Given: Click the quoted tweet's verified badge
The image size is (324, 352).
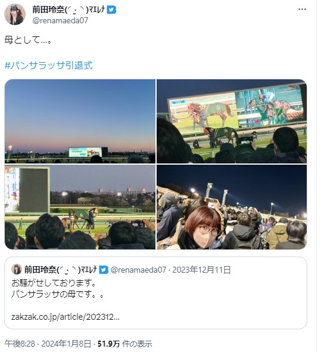Looking at the screenshot, I should (x=104, y=270).
